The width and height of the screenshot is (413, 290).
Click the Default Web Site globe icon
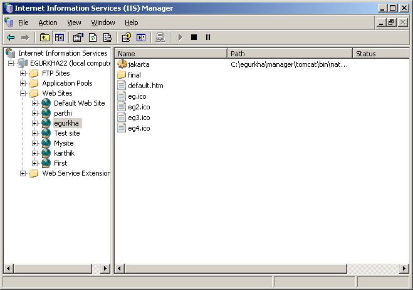coord(46,103)
